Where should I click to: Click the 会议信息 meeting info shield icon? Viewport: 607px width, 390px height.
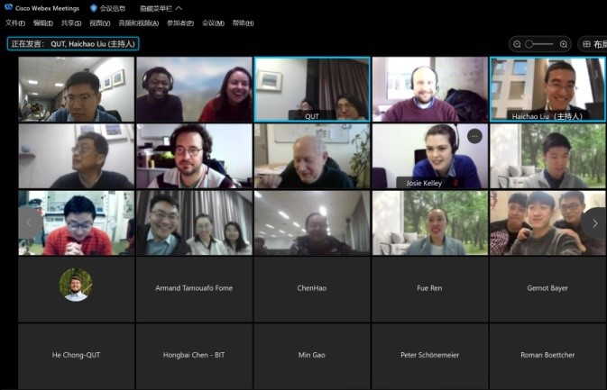pos(94,8)
